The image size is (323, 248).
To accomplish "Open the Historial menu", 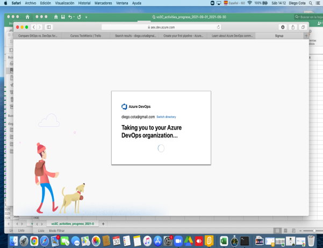I will (84, 3).
